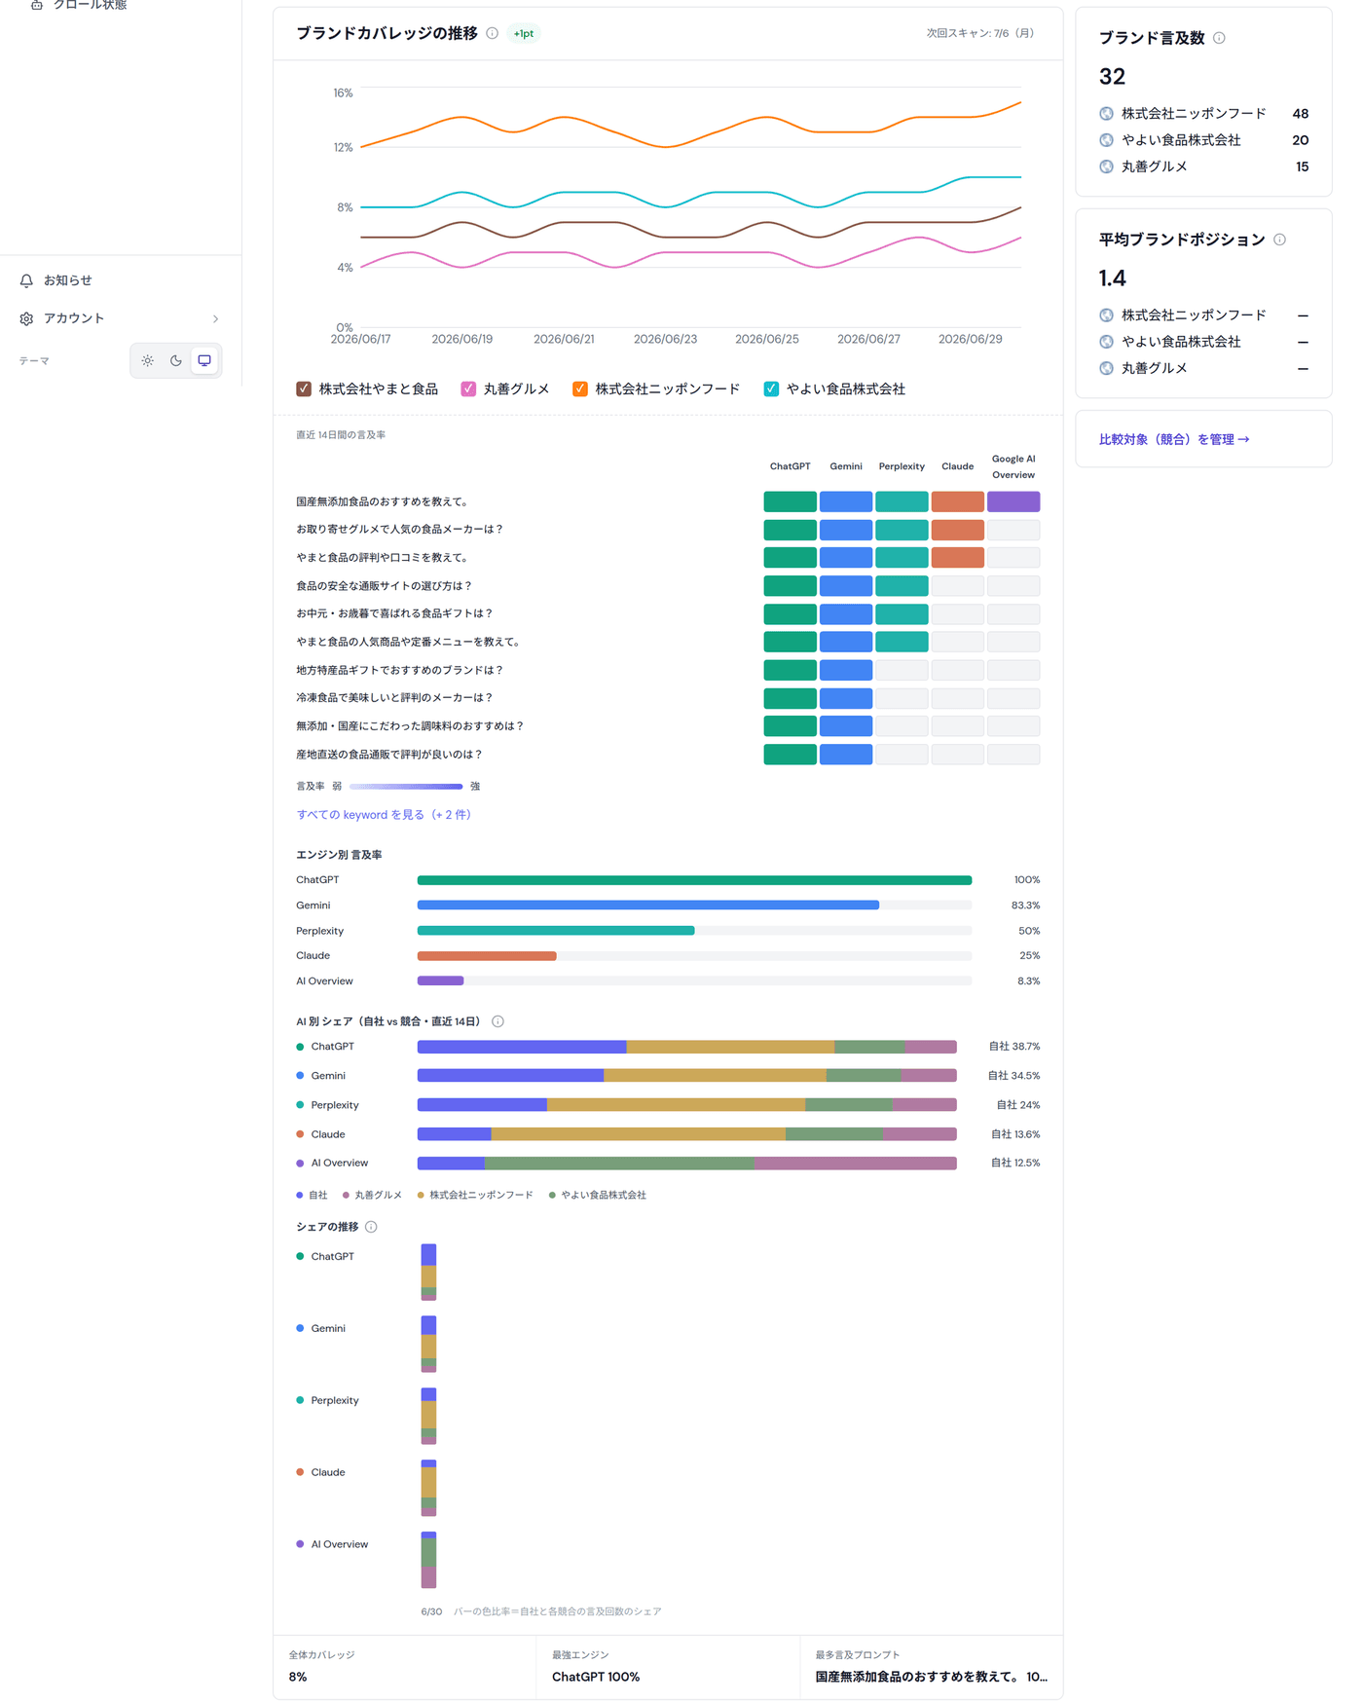Click the Gemini share bar showing 自社 34.5%
The image size is (1363, 1701).
687,1076
